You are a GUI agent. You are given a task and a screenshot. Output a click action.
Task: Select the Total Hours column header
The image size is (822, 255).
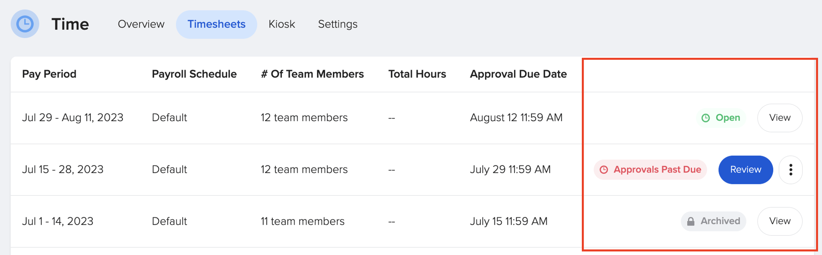[x=417, y=74]
